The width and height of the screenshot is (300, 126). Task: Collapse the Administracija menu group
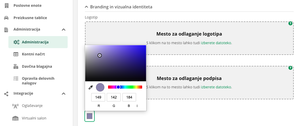point(64,30)
